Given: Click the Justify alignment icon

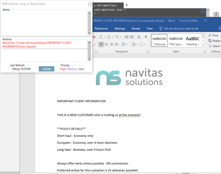Looking at the screenshot, I should pyautogui.click(x=117, y=44).
